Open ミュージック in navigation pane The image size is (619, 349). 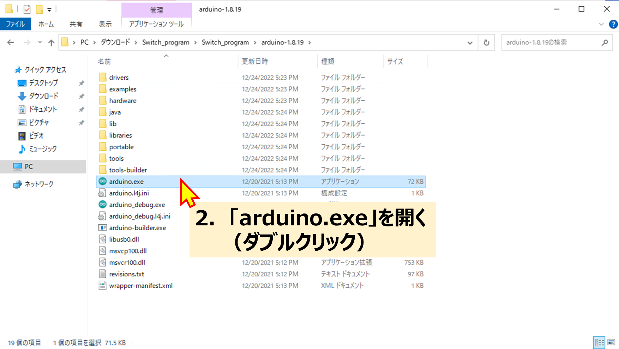pyautogui.click(x=42, y=149)
